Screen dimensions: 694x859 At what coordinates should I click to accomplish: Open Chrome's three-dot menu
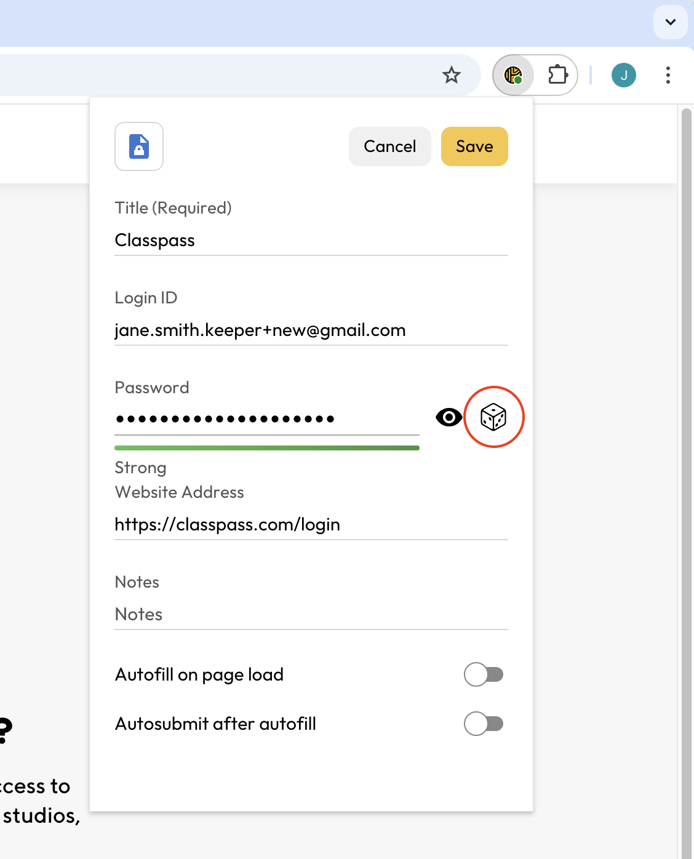[x=668, y=75]
